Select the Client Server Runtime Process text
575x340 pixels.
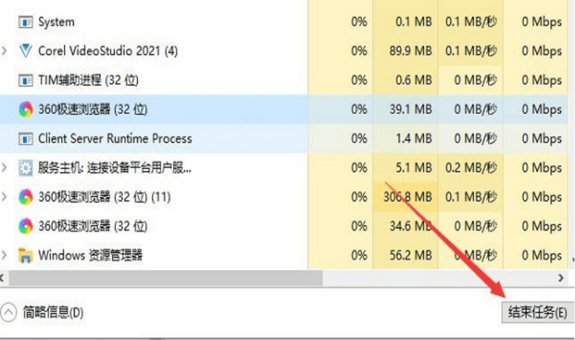115,139
